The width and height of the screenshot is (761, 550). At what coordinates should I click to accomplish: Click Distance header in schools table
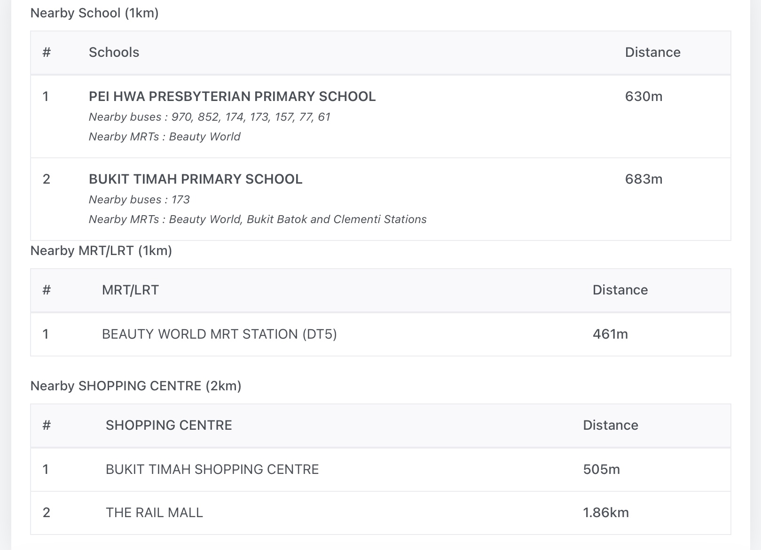[x=652, y=52]
